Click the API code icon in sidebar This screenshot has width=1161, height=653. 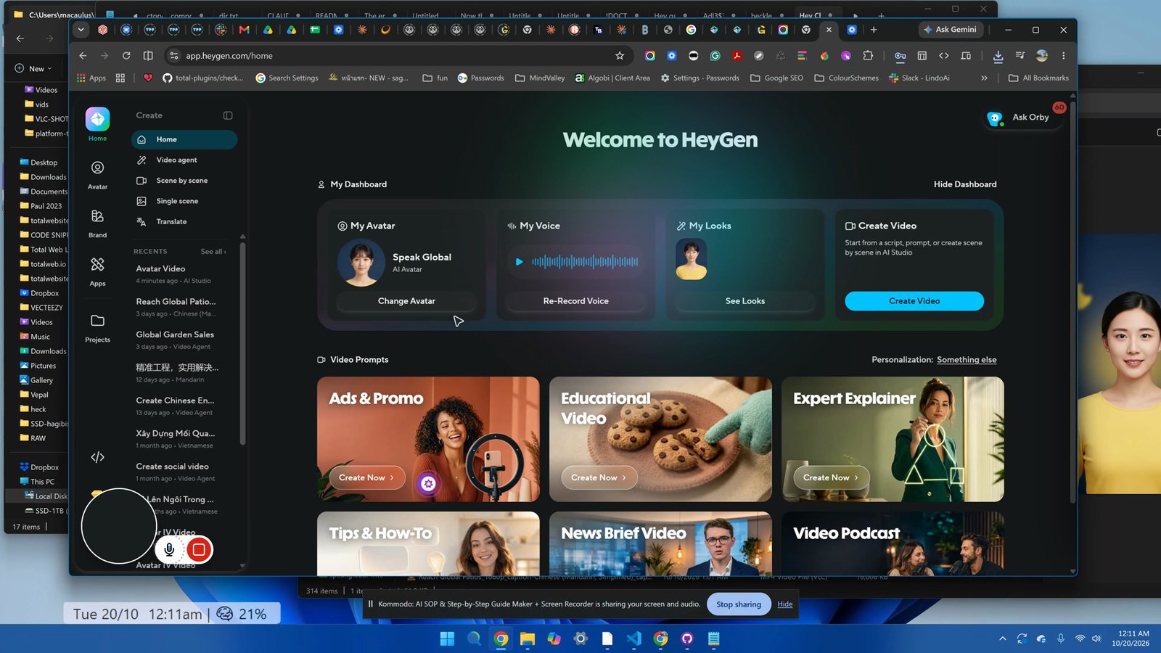point(97,457)
